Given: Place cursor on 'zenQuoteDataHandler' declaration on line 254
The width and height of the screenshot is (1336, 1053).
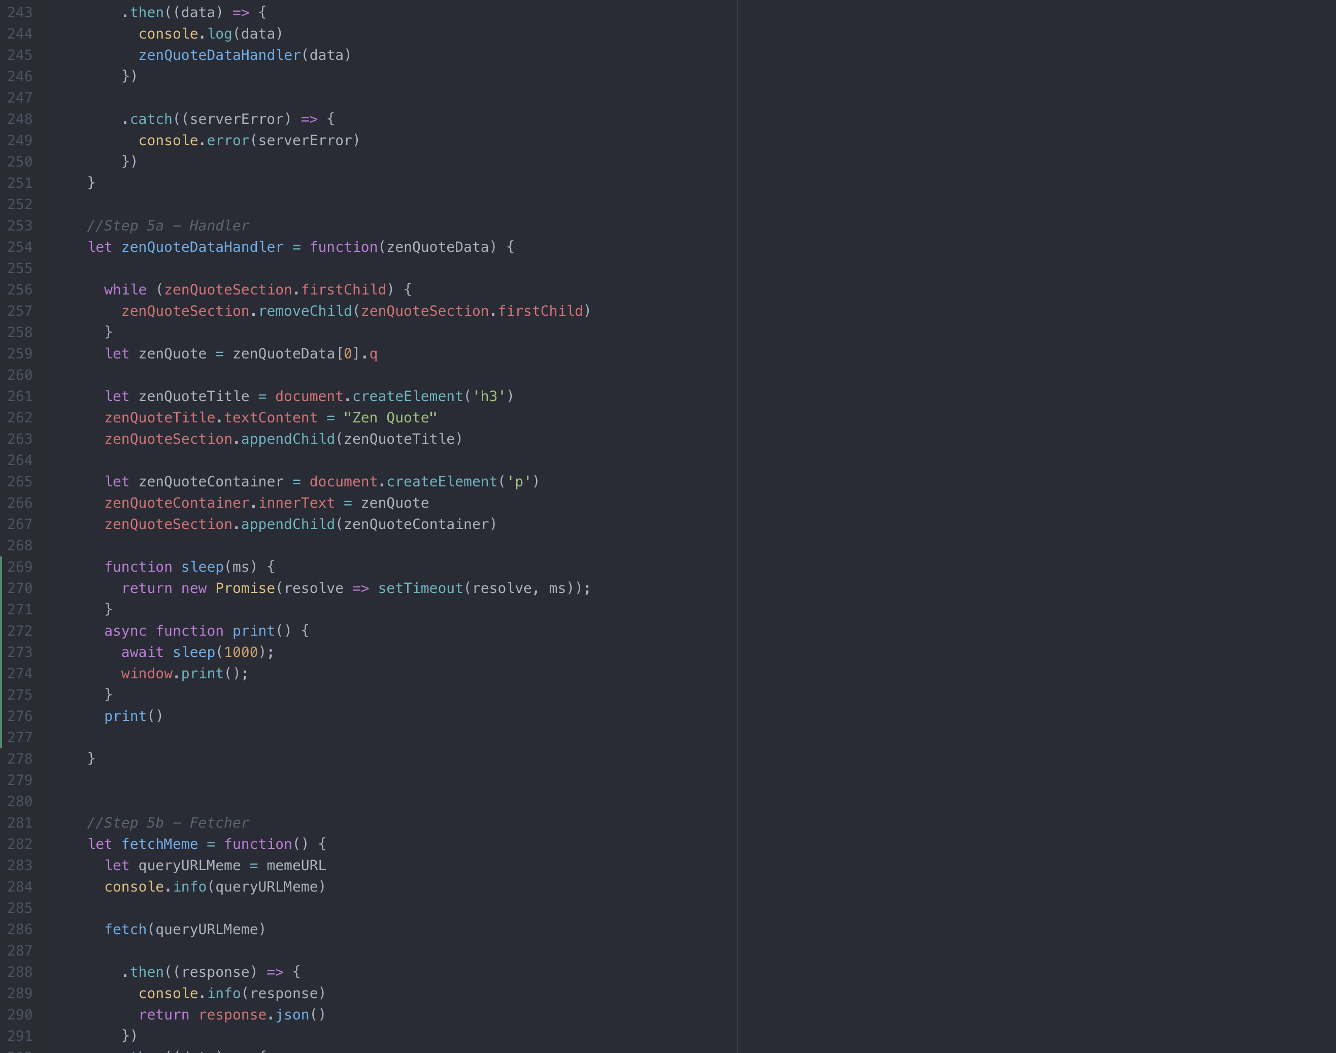Looking at the screenshot, I should (x=203, y=247).
